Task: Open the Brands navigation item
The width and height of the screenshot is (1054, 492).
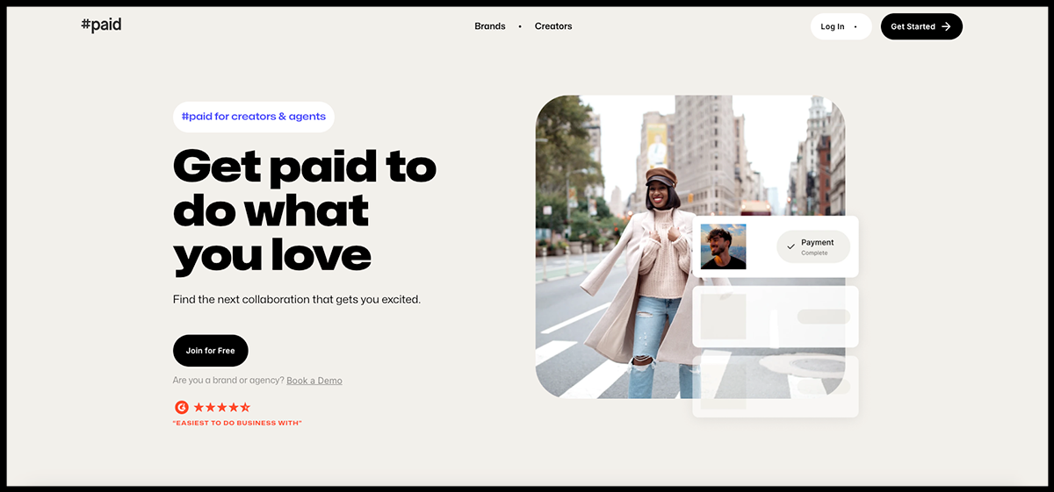Action: coord(489,26)
